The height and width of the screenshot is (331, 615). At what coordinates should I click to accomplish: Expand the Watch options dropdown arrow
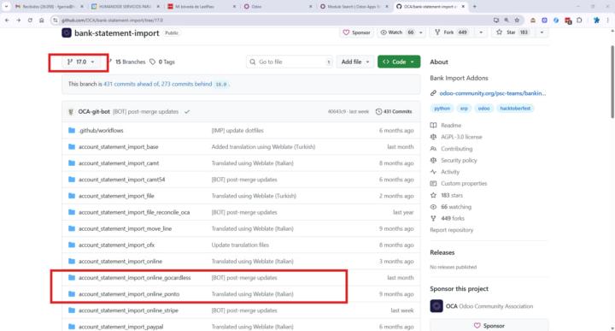pos(421,33)
